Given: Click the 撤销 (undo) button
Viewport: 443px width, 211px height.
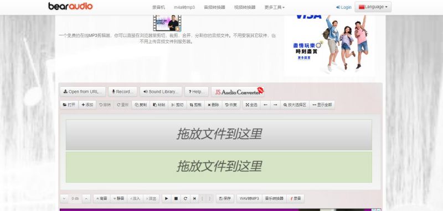Looking at the screenshot, I should point(105,105).
